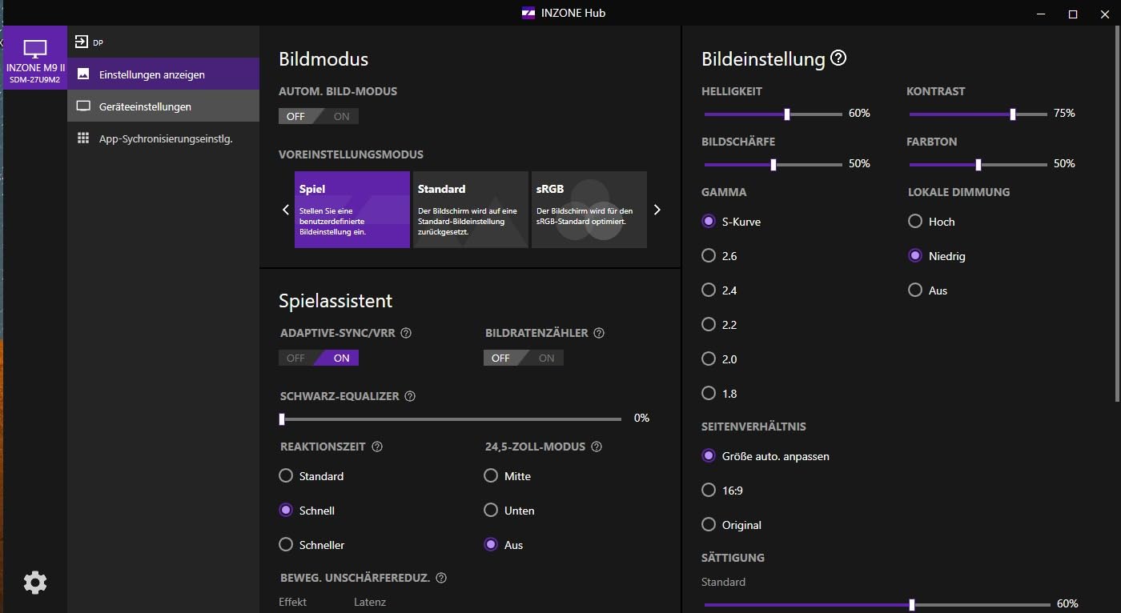1121x613 pixels.
Task: Select Schneller response time
Action: click(311, 545)
